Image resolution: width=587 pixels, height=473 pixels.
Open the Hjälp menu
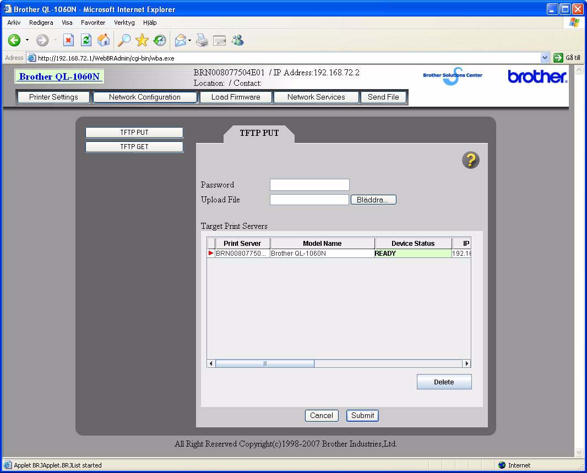(x=150, y=23)
